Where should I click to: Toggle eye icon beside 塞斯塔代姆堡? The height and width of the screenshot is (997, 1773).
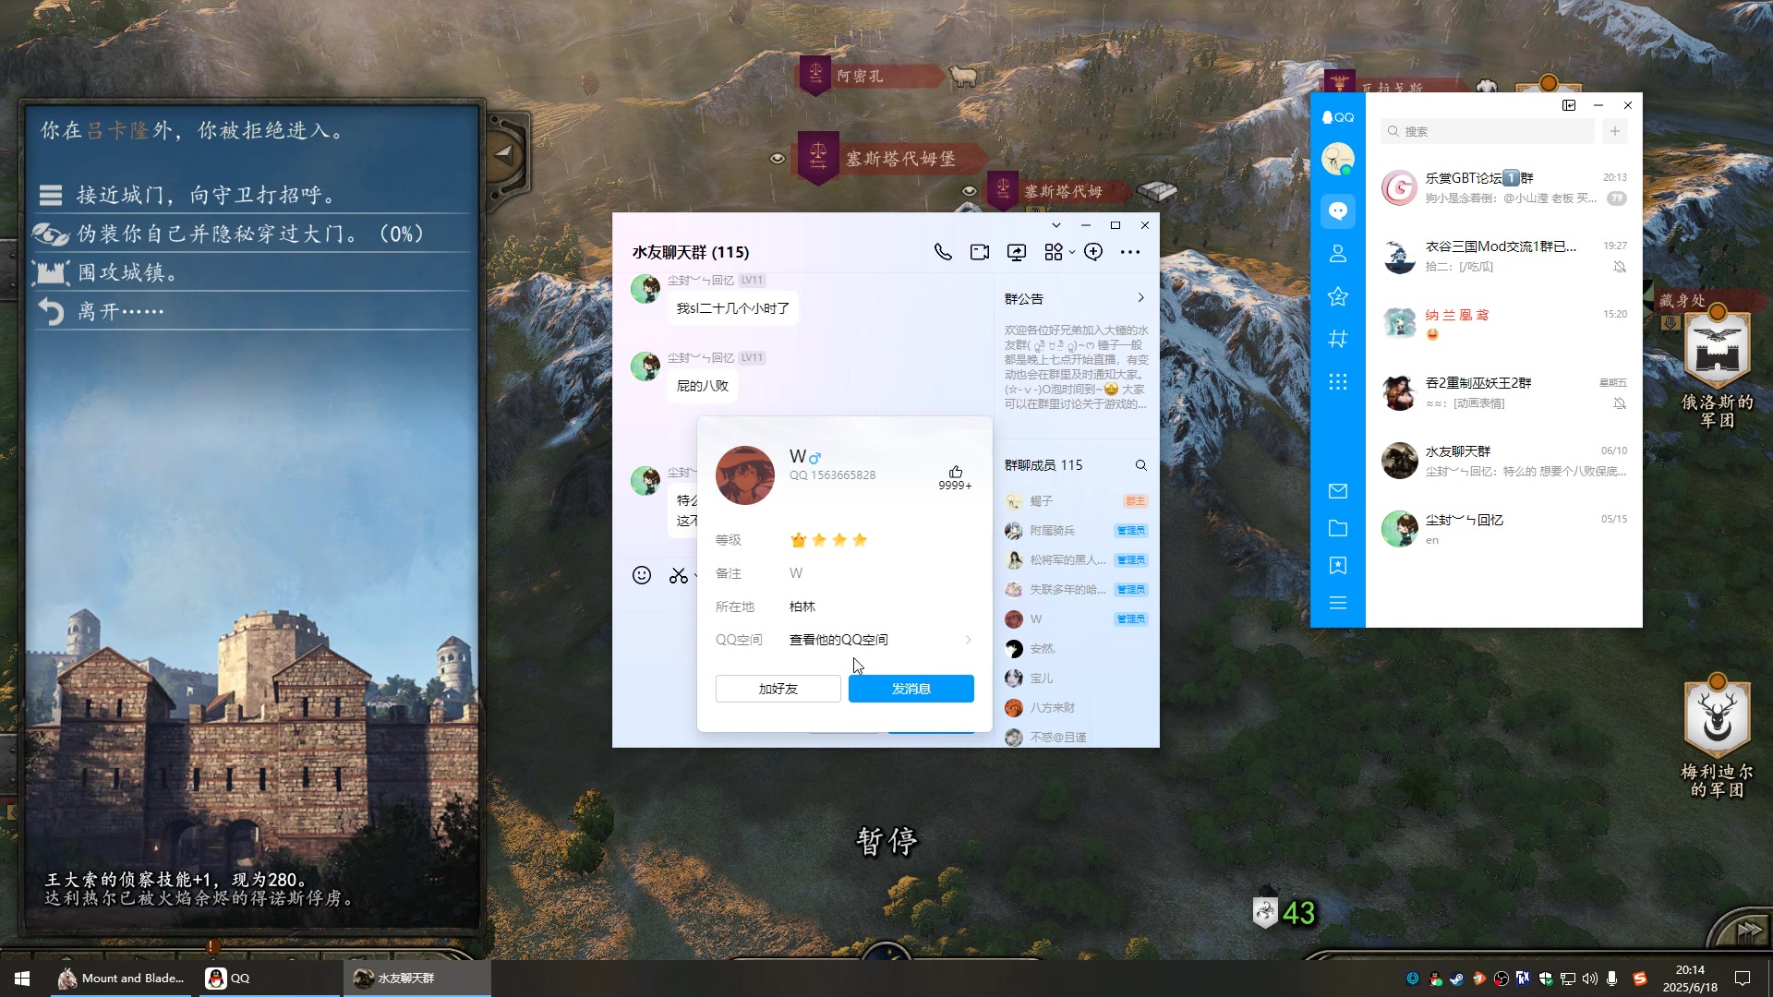pyautogui.click(x=778, y=159)
